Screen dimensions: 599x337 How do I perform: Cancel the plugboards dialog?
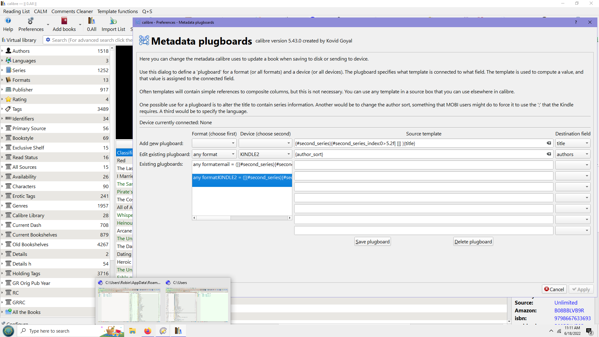click(554, 289)
